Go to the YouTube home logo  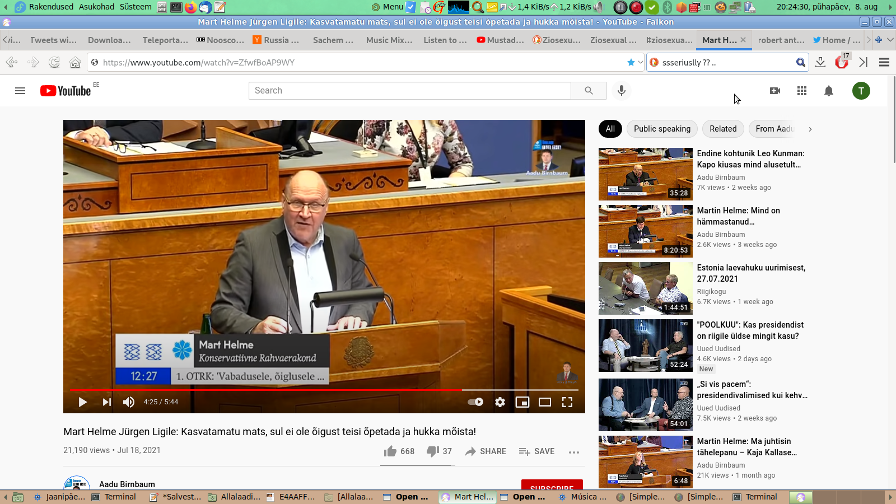pos(66,91)
